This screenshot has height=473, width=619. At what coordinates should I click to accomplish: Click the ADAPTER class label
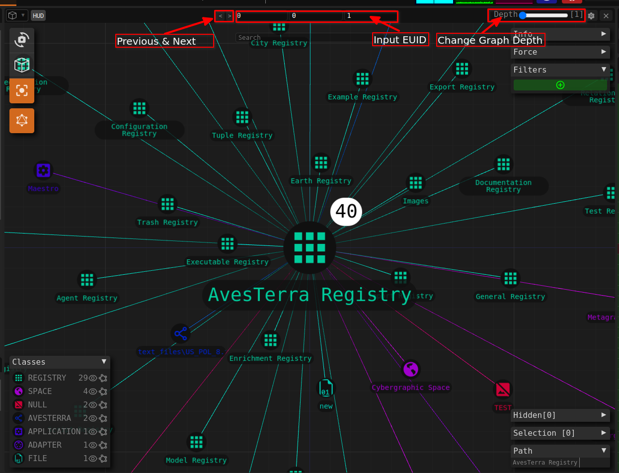(45, 445)
